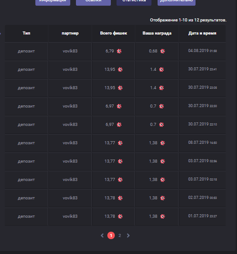Open the Статистика tab
Image resolution: width=237 pixels, height=254 pixels.
(x=134, y=1)
